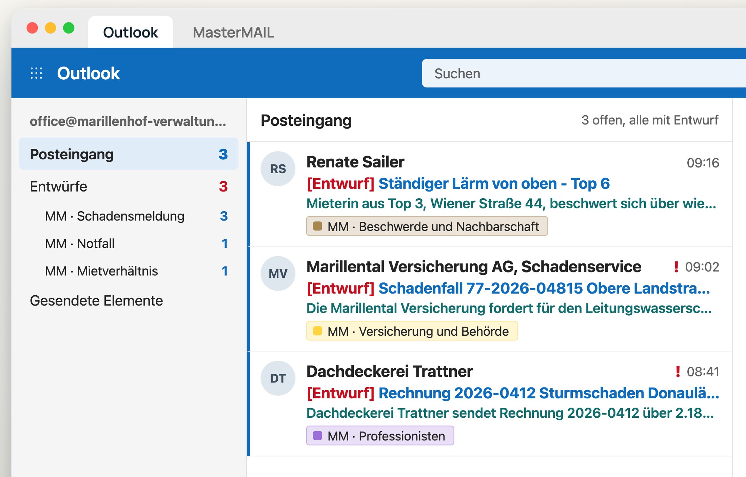Click importance flag on Dachdeckerei Trattner mail

pyautogui.click(x=678, y=372)
